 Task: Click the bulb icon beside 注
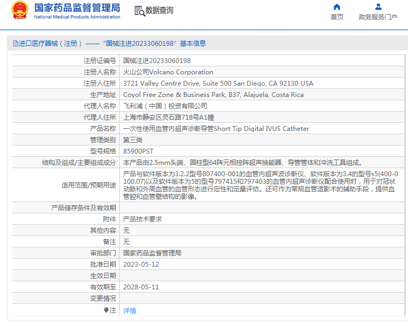(106, 310)
